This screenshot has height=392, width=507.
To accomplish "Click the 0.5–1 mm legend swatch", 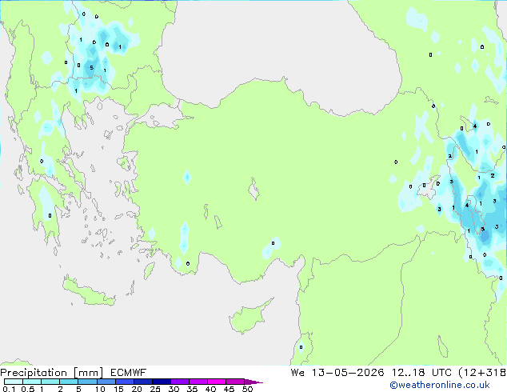I will [32, 382].
